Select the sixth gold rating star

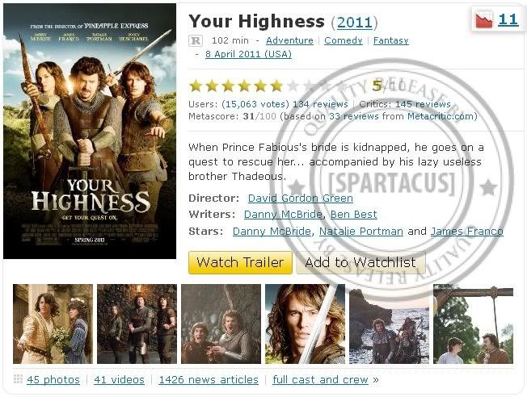coord(276,86)
